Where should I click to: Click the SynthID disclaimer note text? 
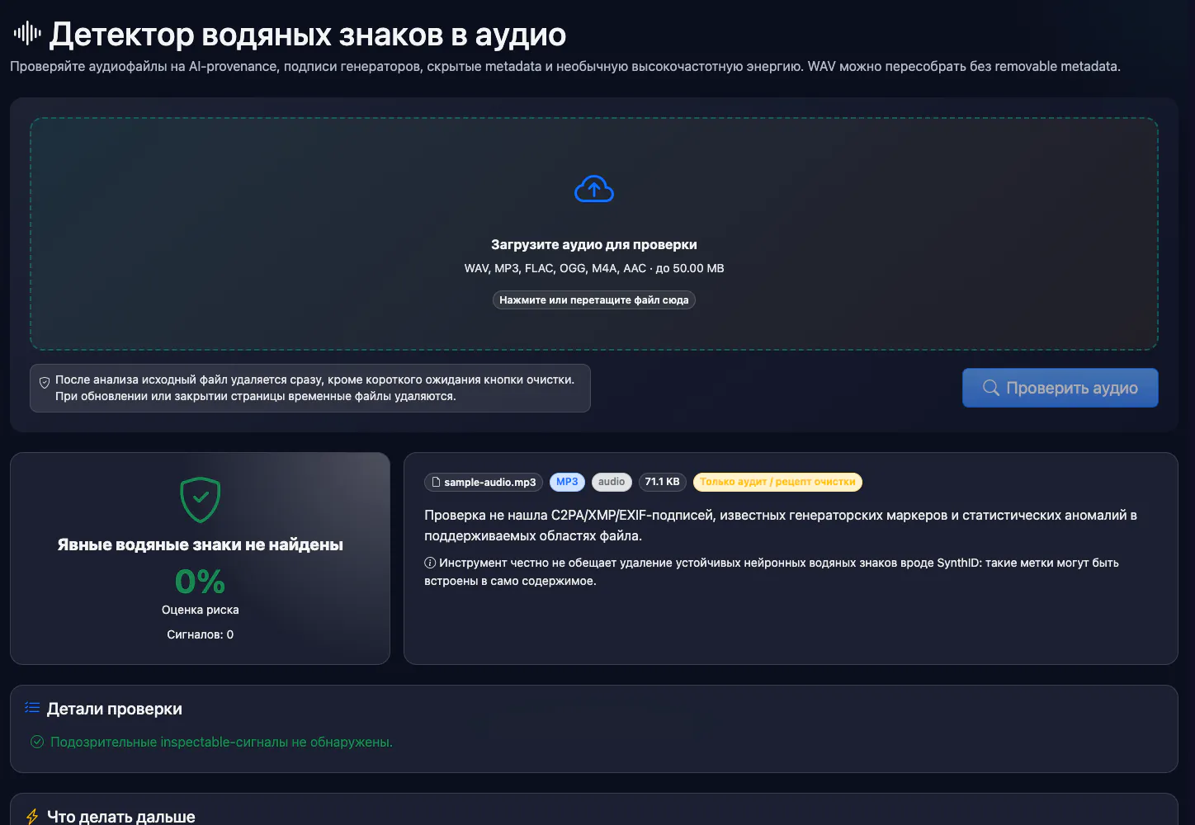[772, 572]
